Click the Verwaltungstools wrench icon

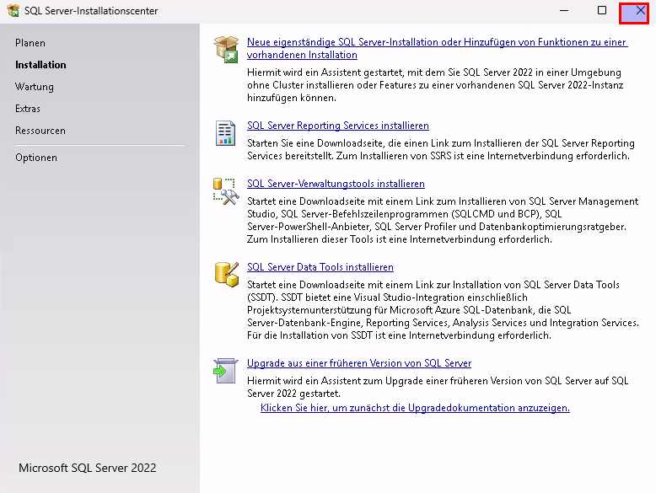226,191
